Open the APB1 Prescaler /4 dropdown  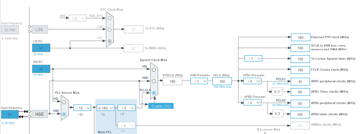(252, 81)
